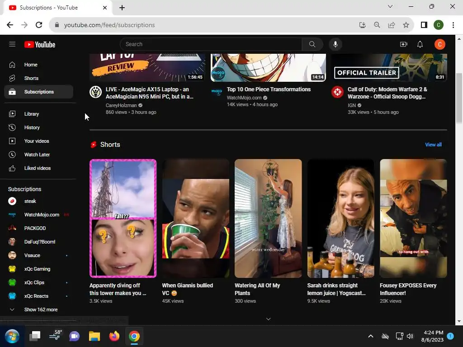This screenshot has height=347, width=463.
Task: Open Watering All Of My Plants Short
Action: pyautogui.click(x=268, y=218)
